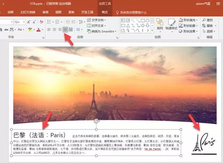This screenshot has height=163, width=223.
Task: Open the columns menu
Action: (79, 30)
